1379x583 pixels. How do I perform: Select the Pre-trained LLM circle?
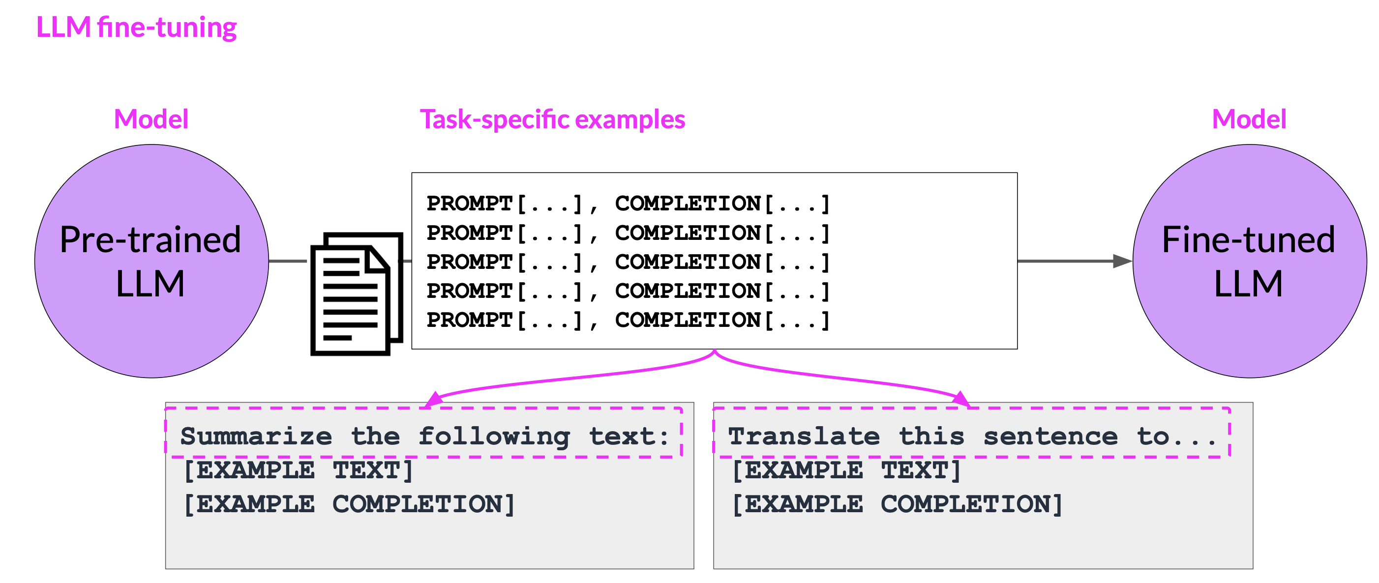[151, 261]
